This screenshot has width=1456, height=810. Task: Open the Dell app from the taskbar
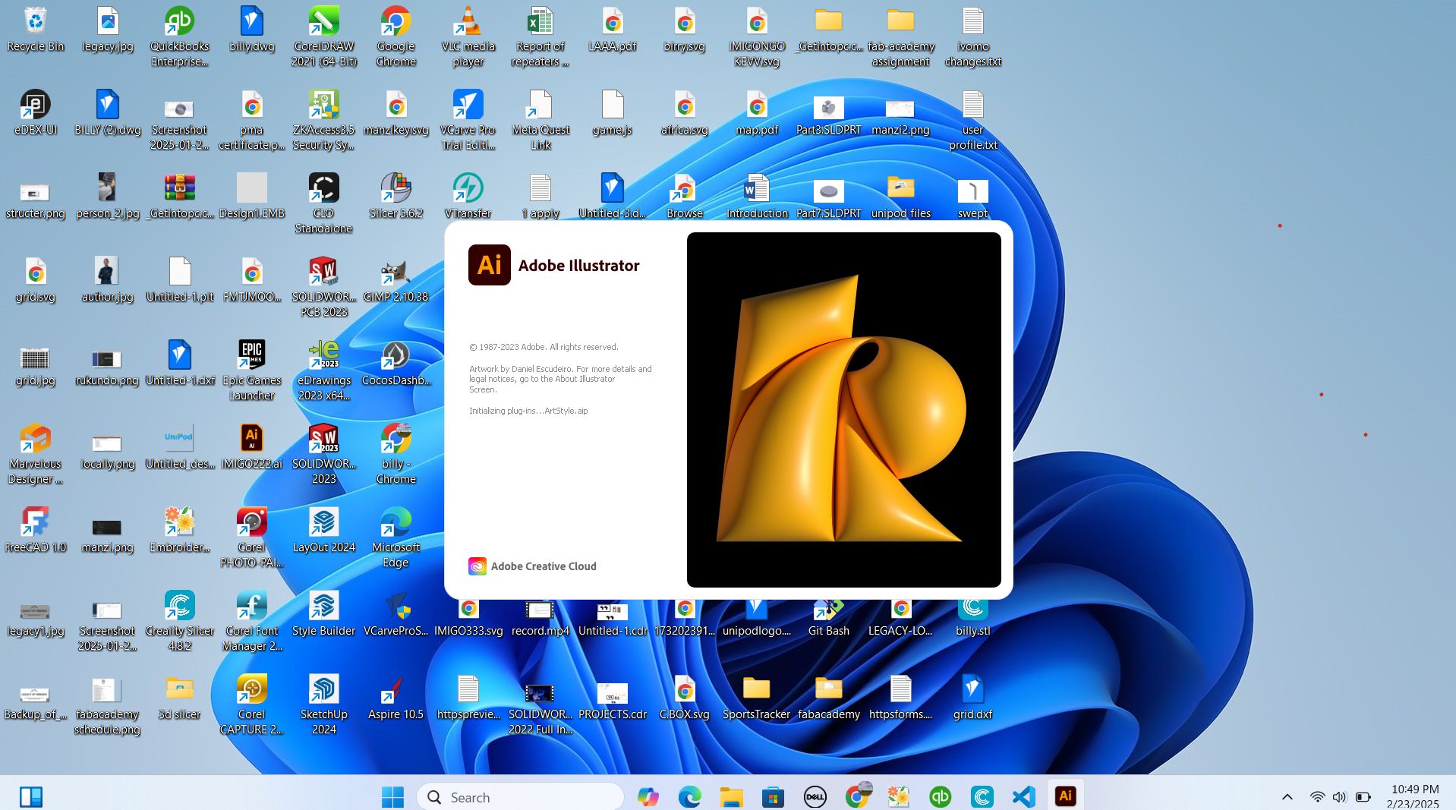point(815,797)
